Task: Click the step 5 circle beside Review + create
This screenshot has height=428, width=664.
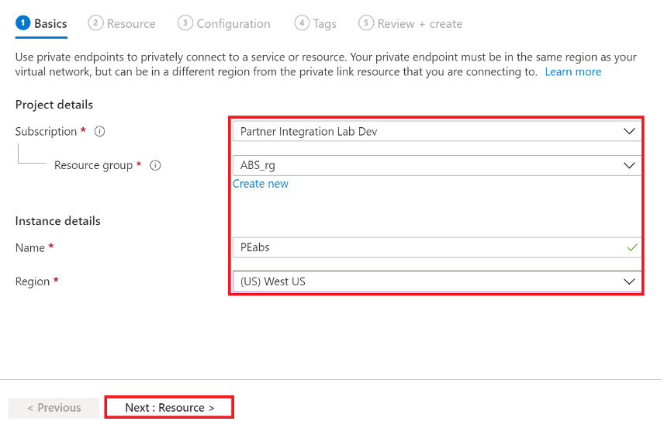Action: point(366,23)
